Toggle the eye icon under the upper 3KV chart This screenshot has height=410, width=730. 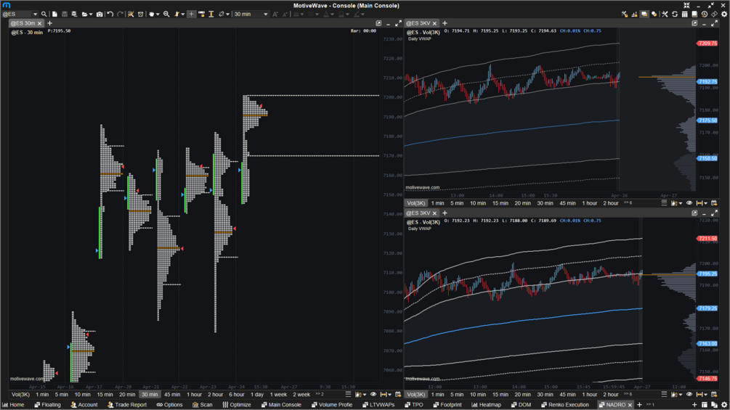pyautogui.click(x=689, y=203)
